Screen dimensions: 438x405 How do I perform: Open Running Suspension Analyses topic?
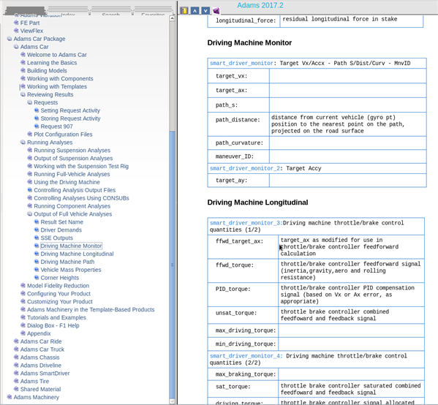[72, 151]
